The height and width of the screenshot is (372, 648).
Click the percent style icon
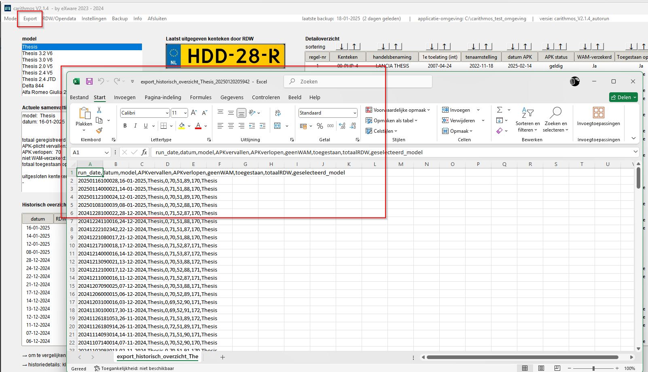pos(320,126)
